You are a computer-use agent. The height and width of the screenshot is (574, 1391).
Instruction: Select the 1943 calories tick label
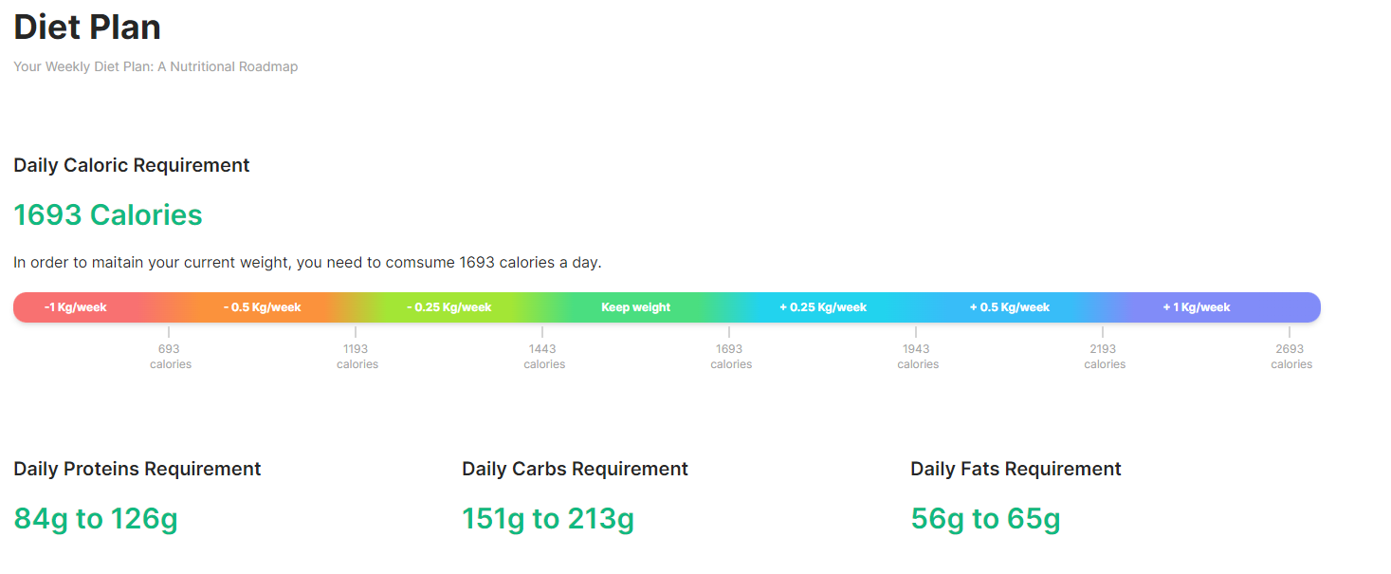pyautogui.click(x=917, y=356)
